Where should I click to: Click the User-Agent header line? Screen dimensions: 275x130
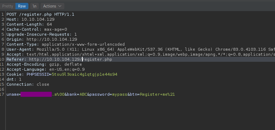pos(141,49)
